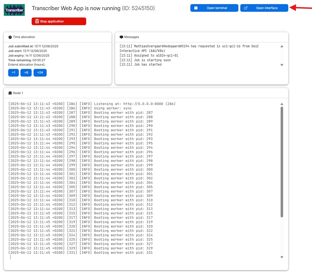Image resolution: width=312 pixels, height=277 pixels.
Task: Select the Time remaining value
Action: (39, 60)
